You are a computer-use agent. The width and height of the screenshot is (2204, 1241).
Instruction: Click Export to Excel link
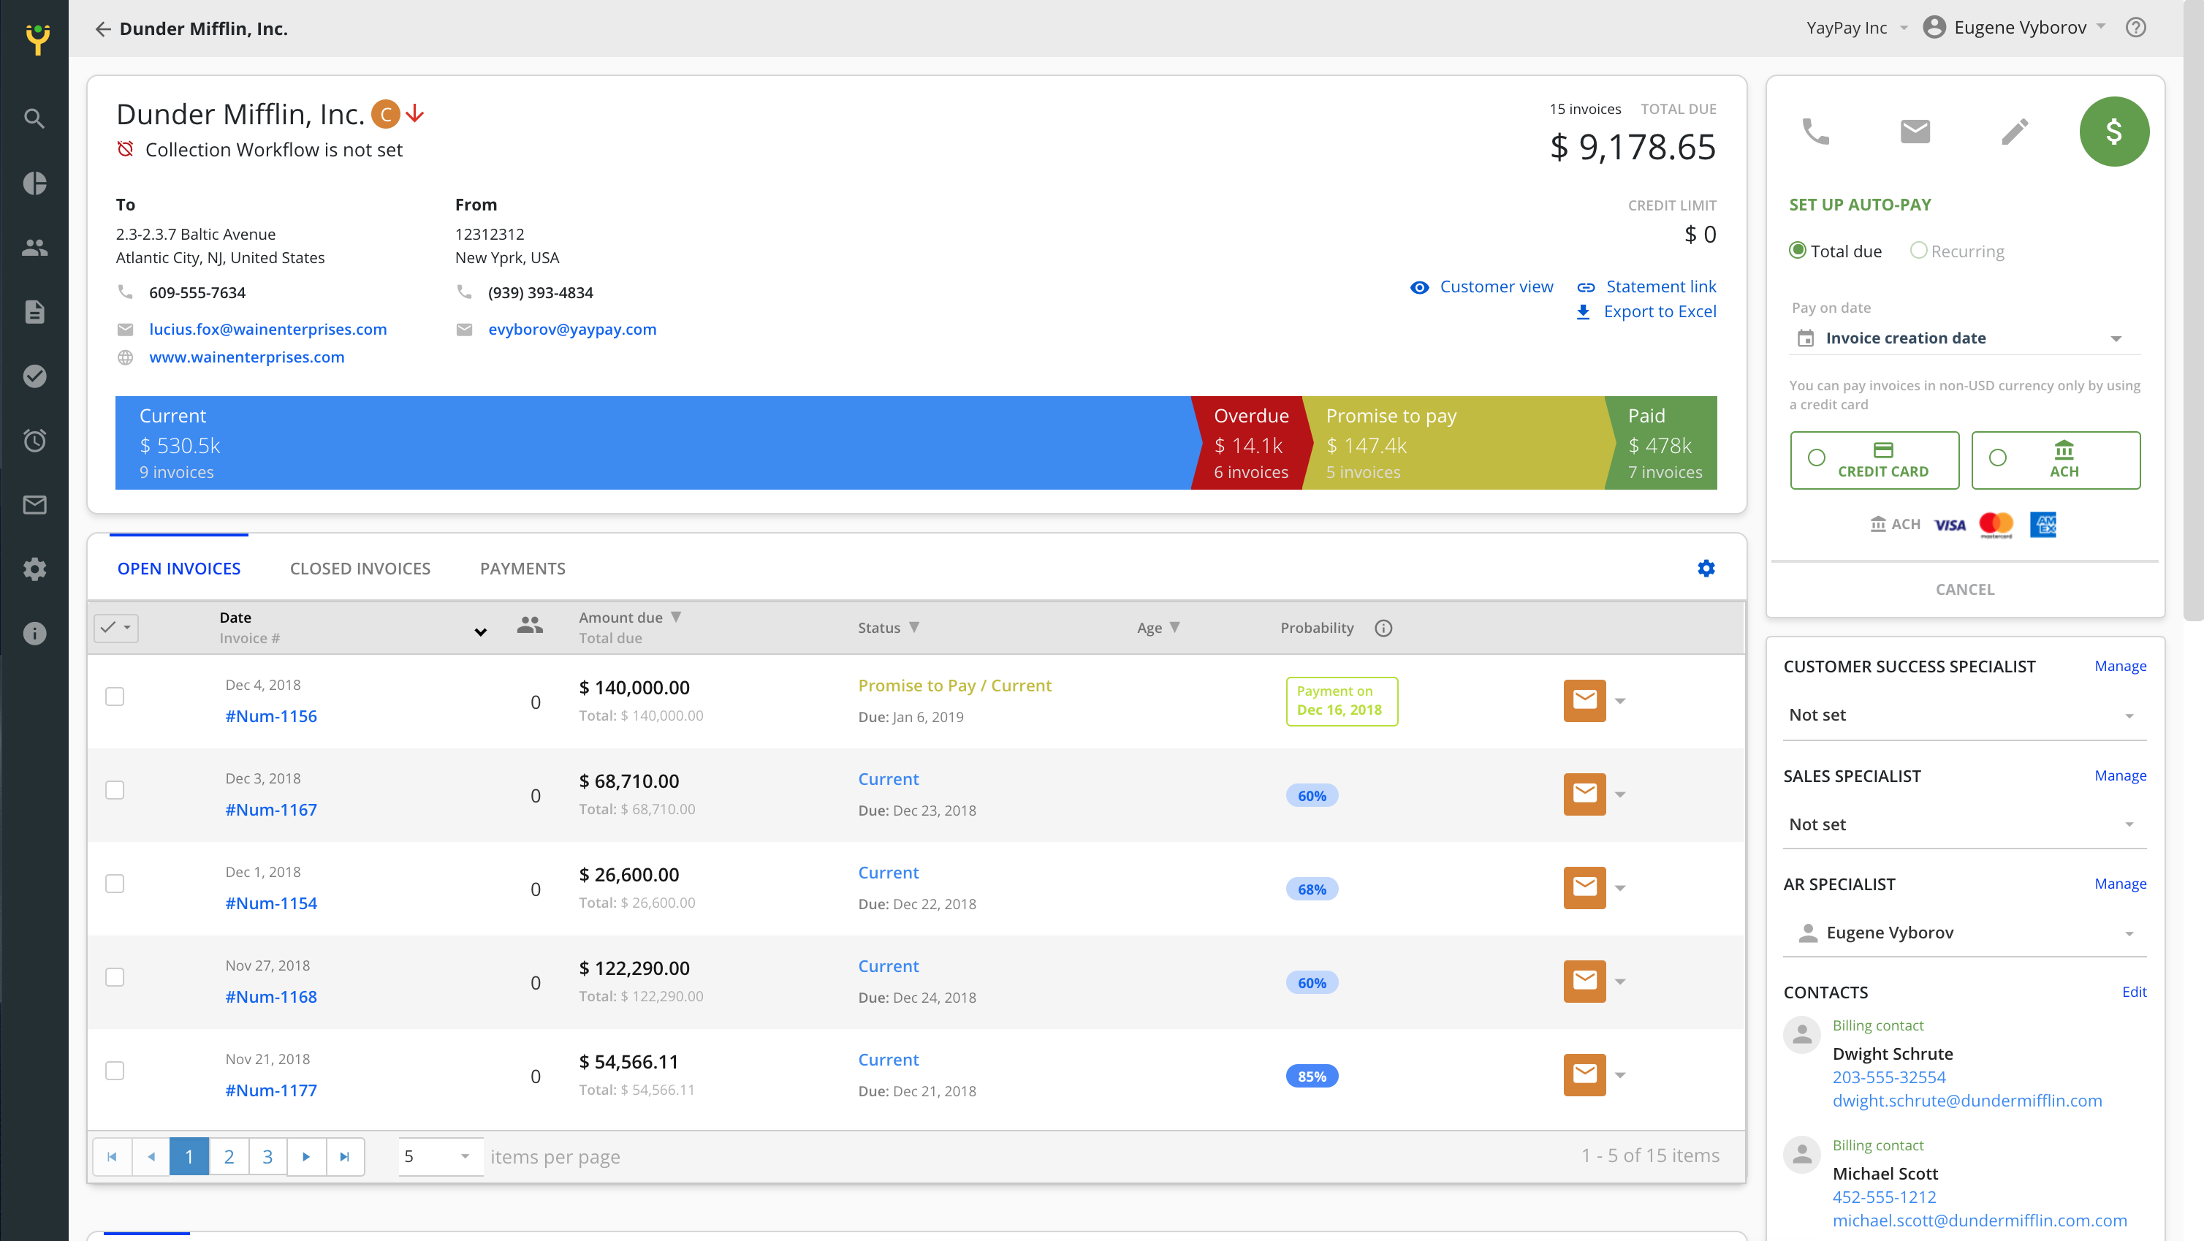click(1658, 311)
